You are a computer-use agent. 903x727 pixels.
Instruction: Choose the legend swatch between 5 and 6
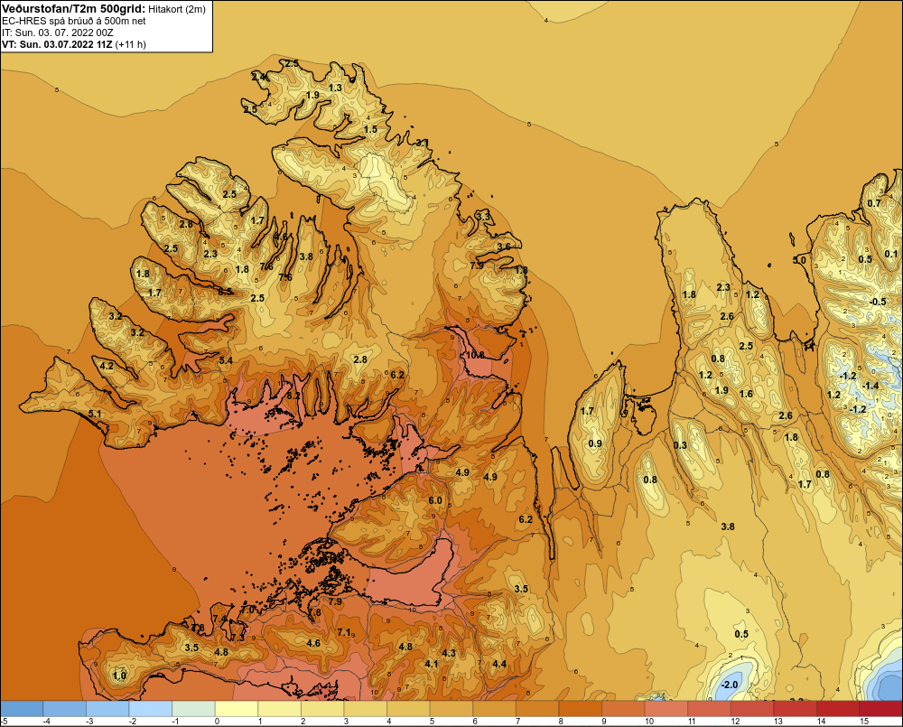tap(451, 708)
